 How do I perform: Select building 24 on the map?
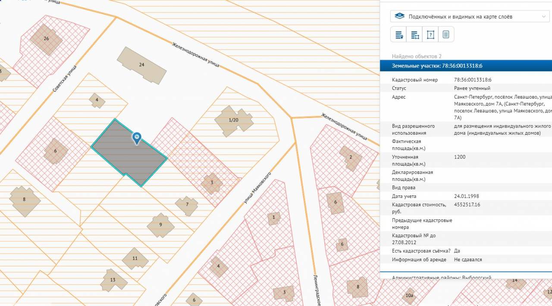[141, 65]
